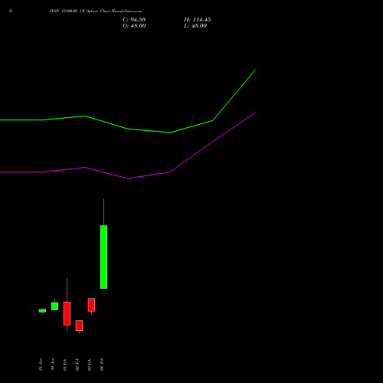Select the 04 Feb date label
This screenshot has height=383, width=383.
[x=102, y=365]
